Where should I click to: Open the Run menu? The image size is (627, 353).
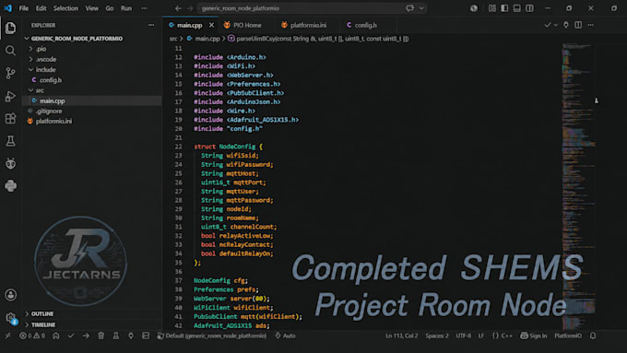coord(126,8)
